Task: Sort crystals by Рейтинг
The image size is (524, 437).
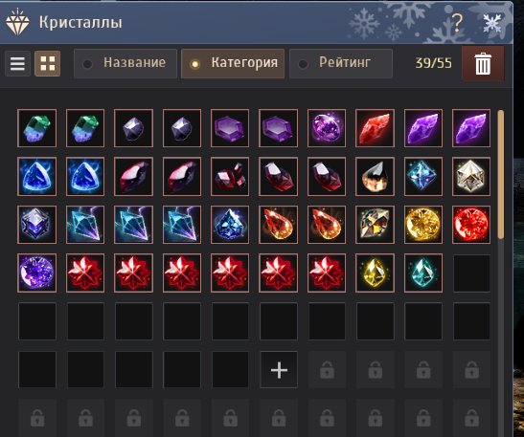Action: point(341,63)
